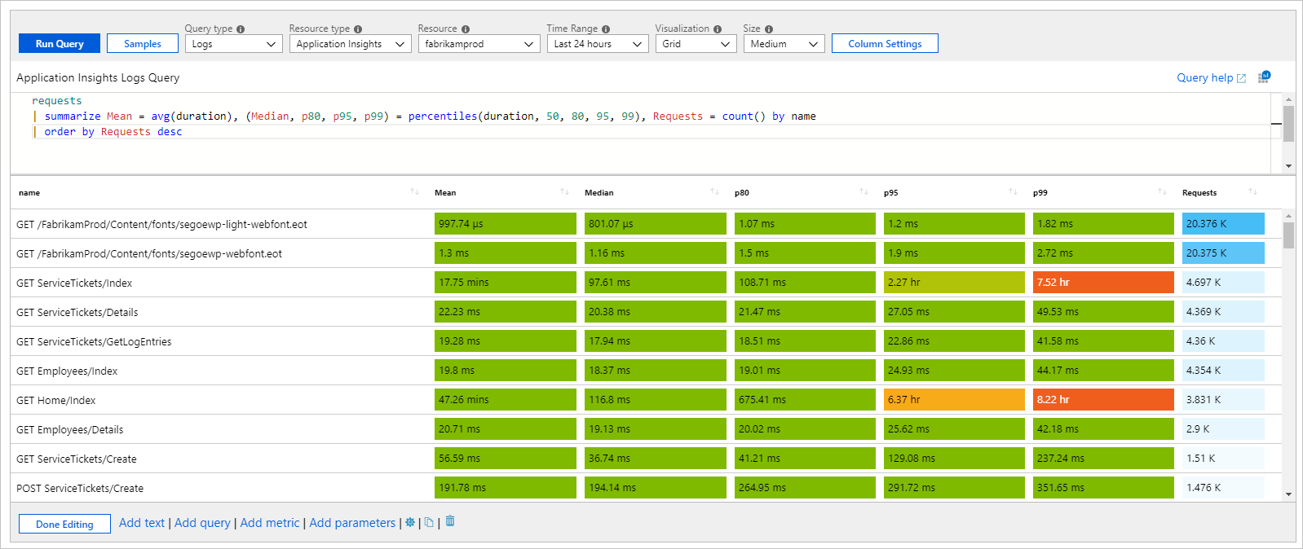Expand the Query type dropdown

(x=233, y=44)
